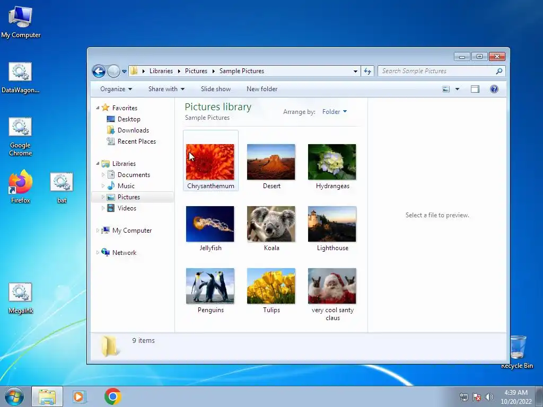The width and height of the screenshot is (543, 407).
Task: Select the Recycle Bin desktop icon
Action: tap(518, 352)
